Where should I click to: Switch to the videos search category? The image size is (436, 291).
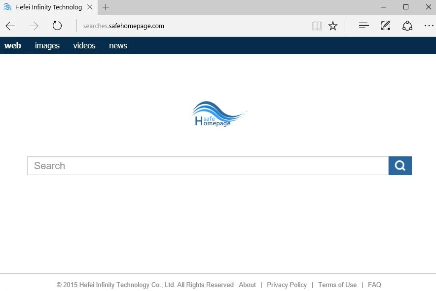click(84, 45)
